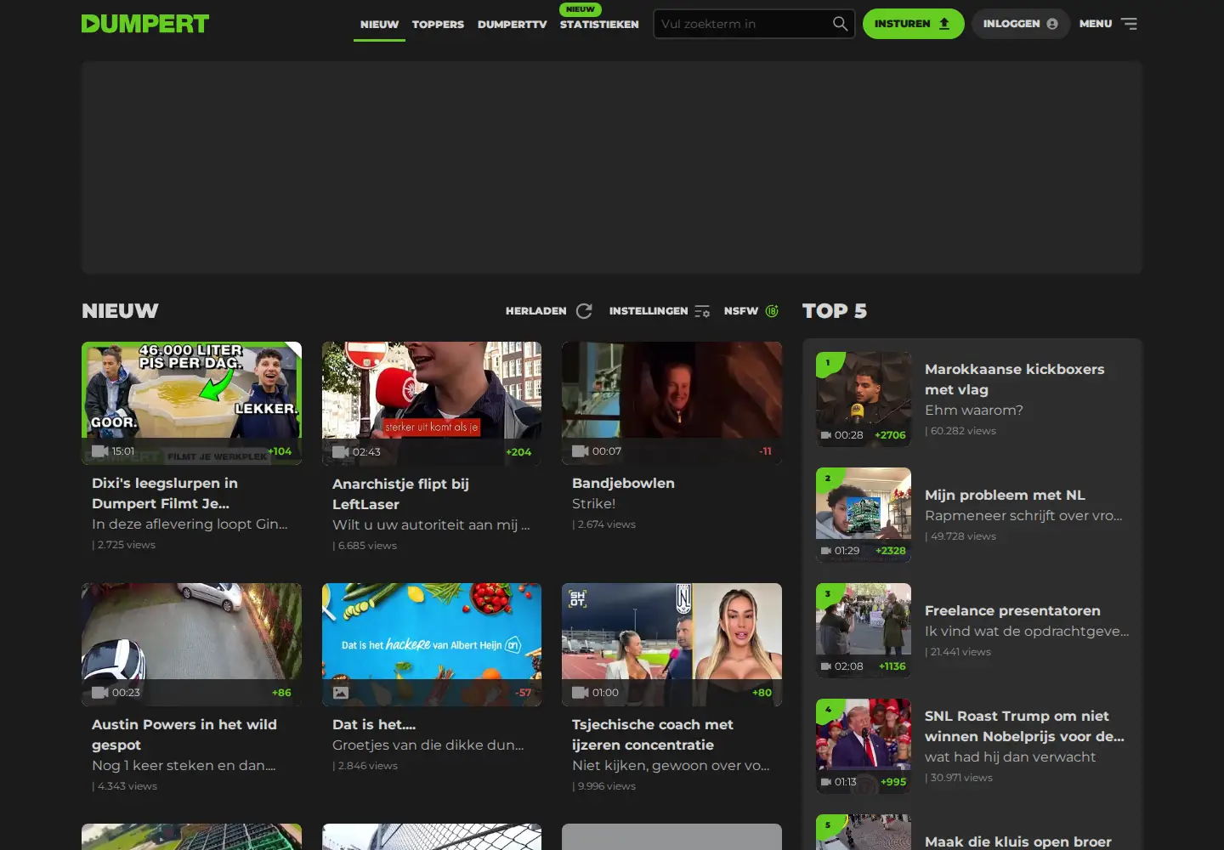Click the Herladen button label
This screenshot has width=1224, height=850.
tap(535, 311)
